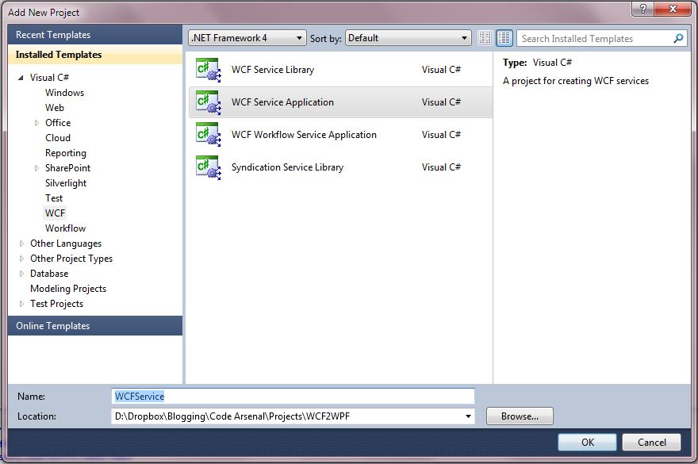This screenshot has width=698, height=464.
Task: Select the WCF Service Application text
Action: tap(282, 102)
